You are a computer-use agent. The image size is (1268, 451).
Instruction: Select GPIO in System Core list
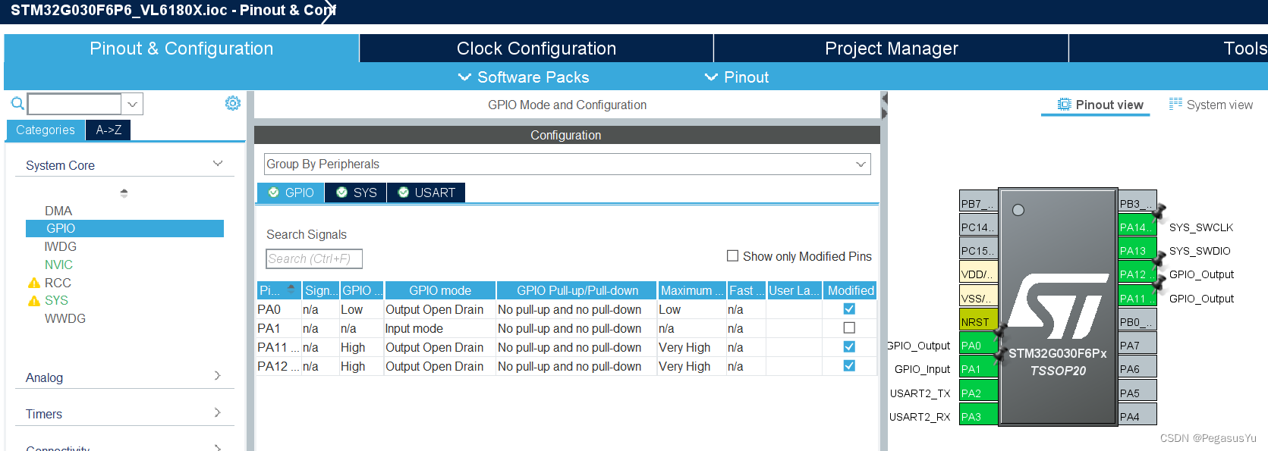coord(124,228)
